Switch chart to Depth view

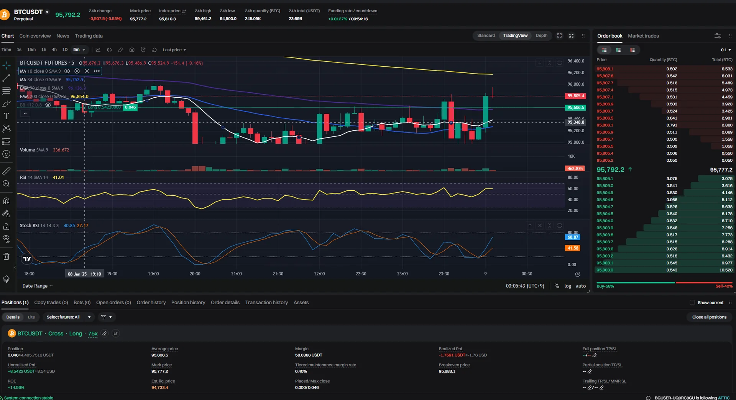541,36
